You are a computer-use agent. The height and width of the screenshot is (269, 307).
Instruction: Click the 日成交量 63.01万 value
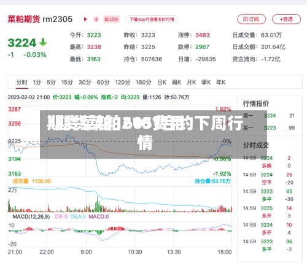click(x=271, y=35)
